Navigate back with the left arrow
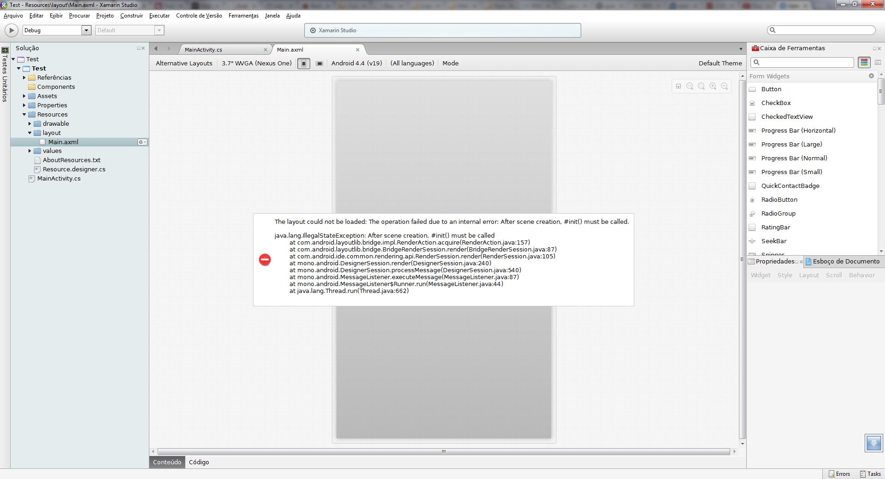The image size is (885, 479). coord(156,49)
